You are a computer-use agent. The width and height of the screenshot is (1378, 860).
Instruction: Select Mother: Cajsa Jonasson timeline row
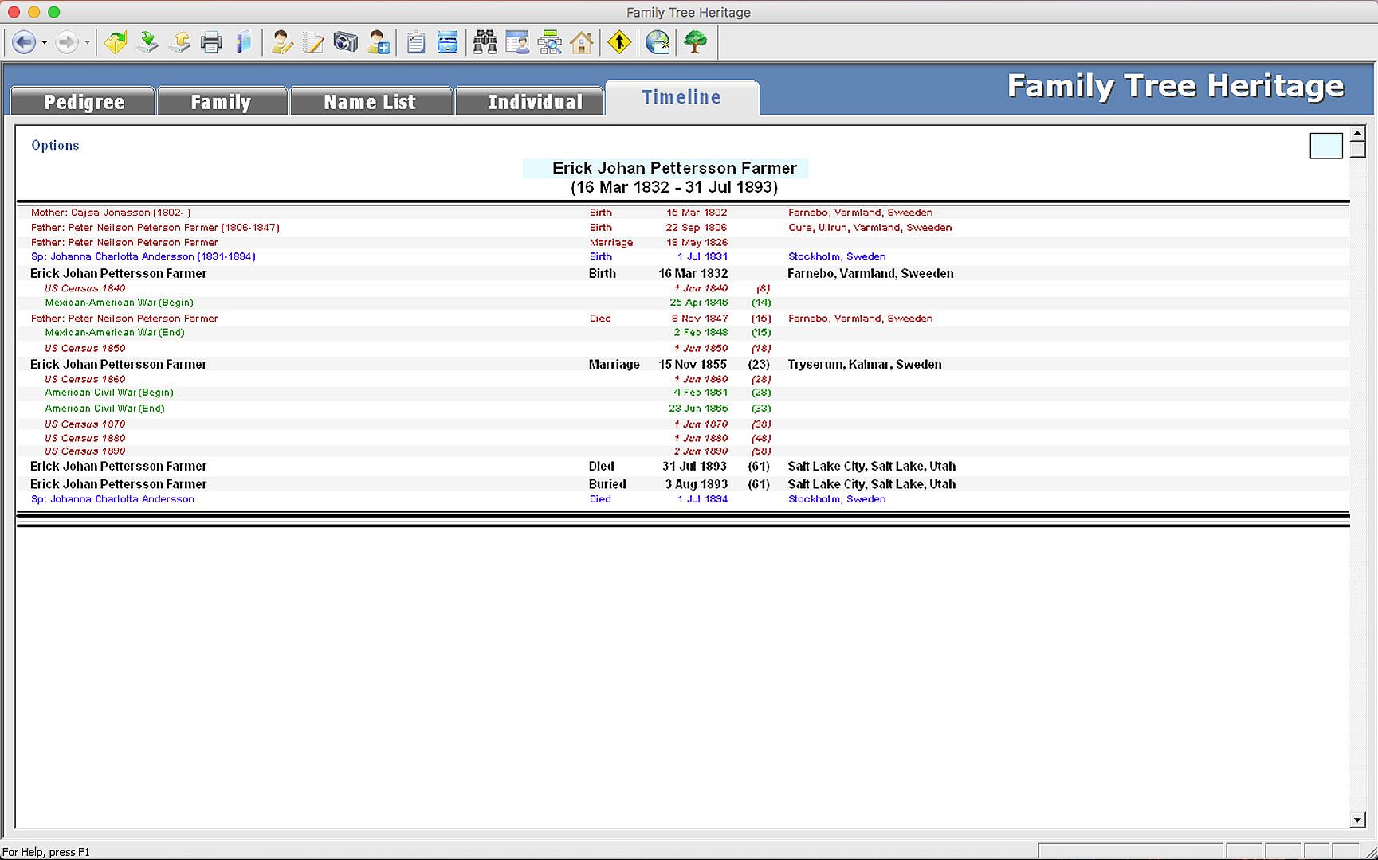point(111,213)
